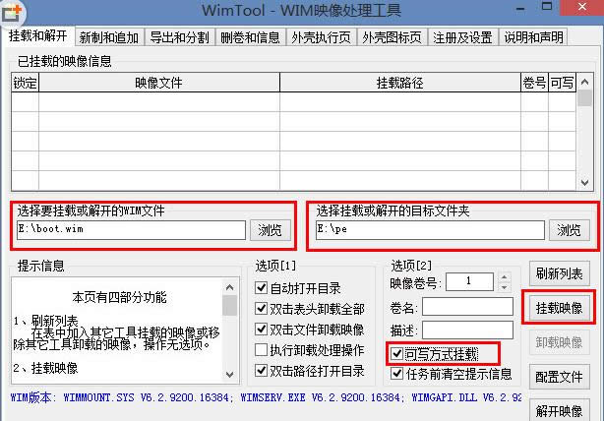This screenshot has height=421, width=604.
Task: Click the 卷名 input field
Action: 467,307
